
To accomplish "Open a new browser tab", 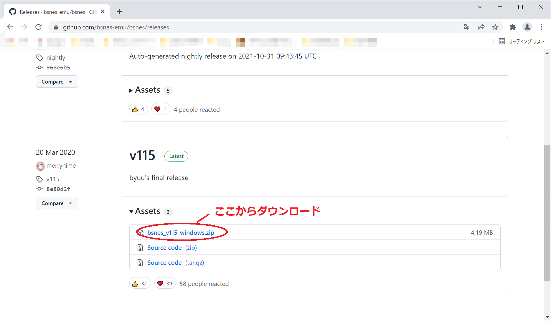I will pyautogui.click(x=119, y=12).
